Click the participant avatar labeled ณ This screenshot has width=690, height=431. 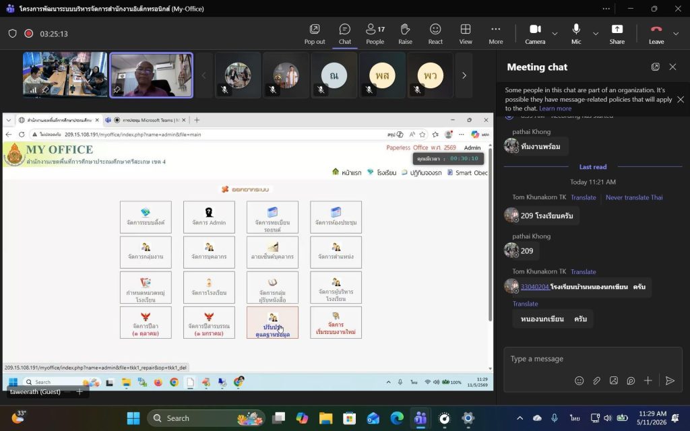334,75
